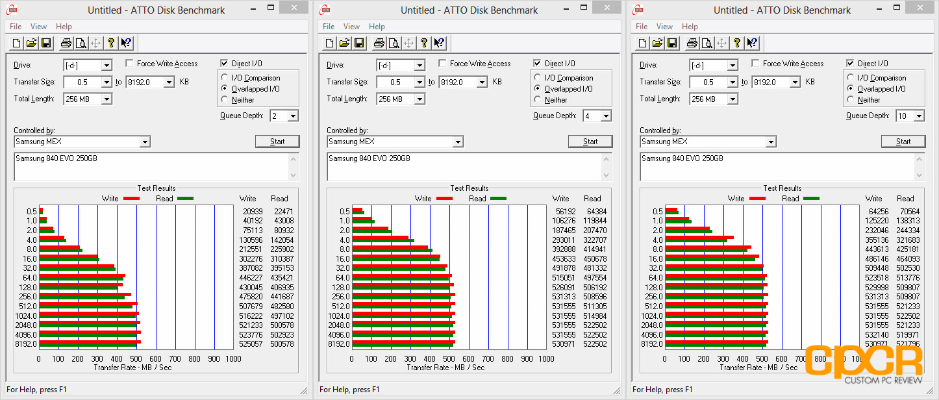Uncheck Direct I/O in Queue Depth 2 window
The height and width of the screenshot is (400, 939).
(x=225, y=64)
